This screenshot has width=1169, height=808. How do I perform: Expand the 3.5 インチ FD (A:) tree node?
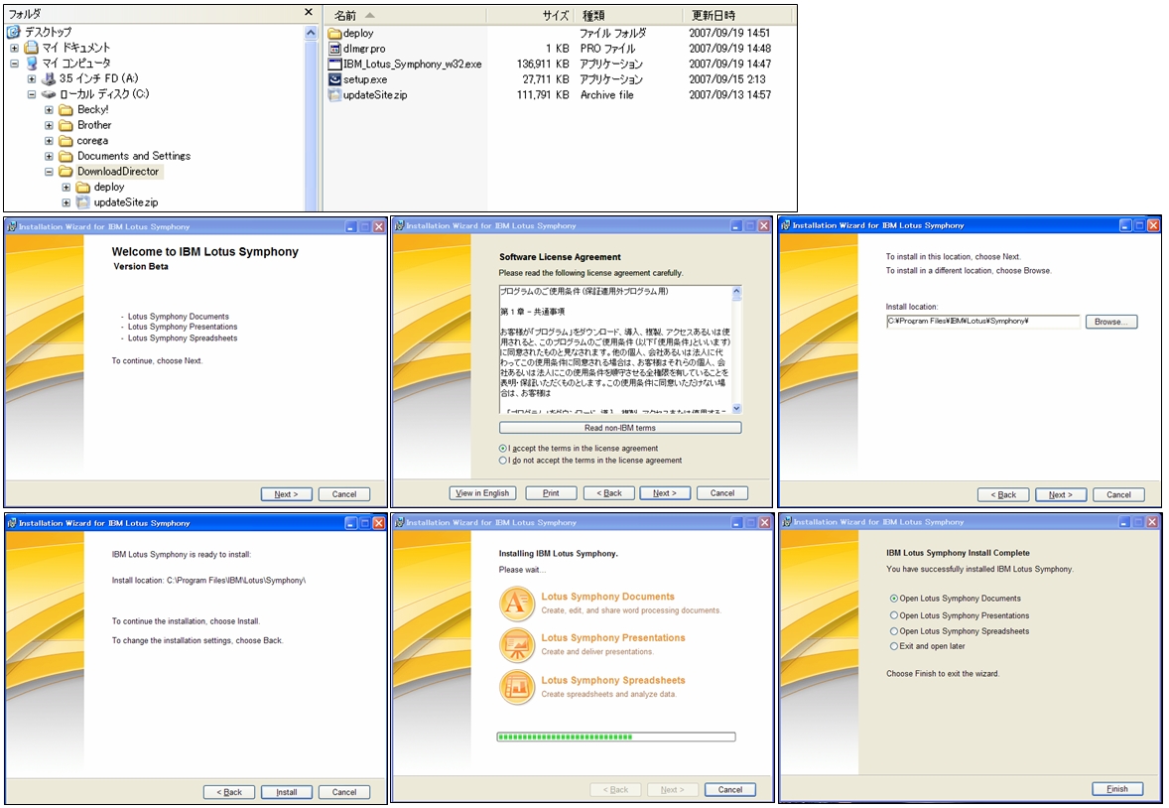(x=32, y=78)
